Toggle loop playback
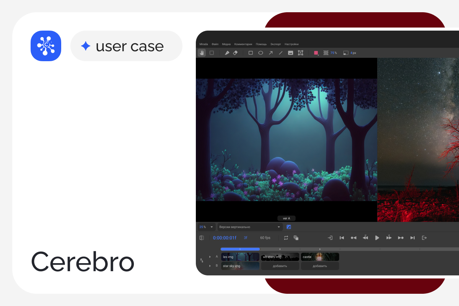Screen dimensions: 459x306 [286, 238]
